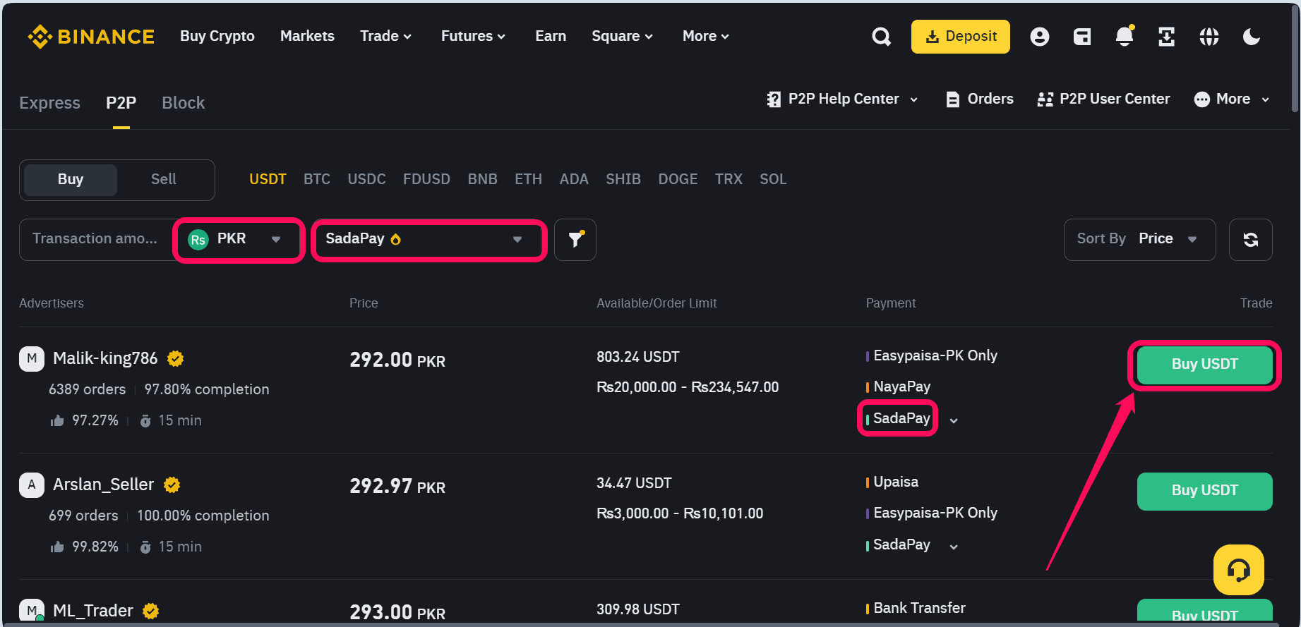
Task: Select the BNB coin tab
Action: (482, 179)
